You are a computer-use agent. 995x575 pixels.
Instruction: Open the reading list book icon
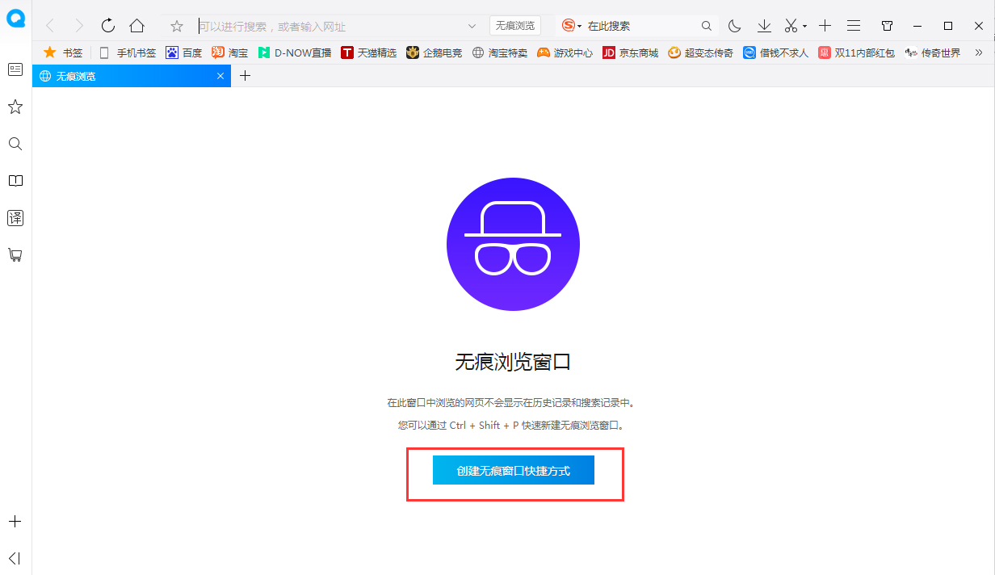click(15, 180)
